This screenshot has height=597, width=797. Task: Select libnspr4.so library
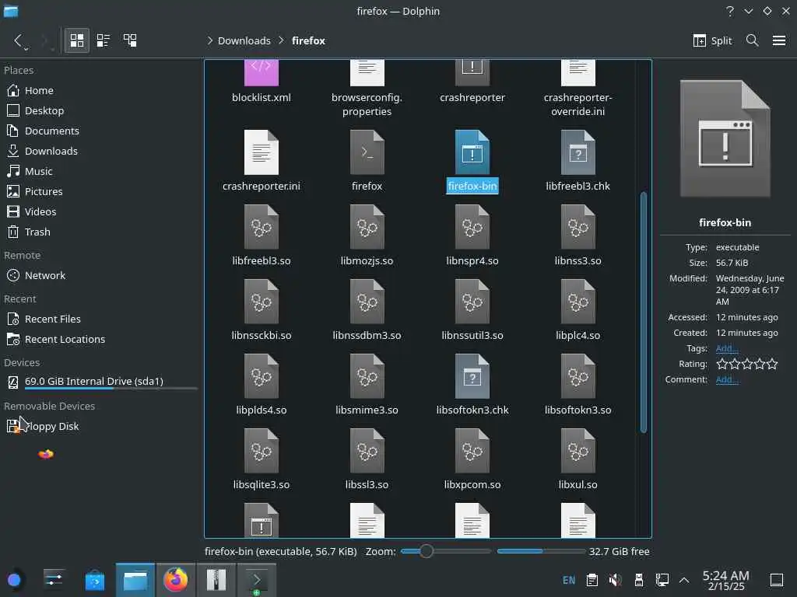[472, 236]
